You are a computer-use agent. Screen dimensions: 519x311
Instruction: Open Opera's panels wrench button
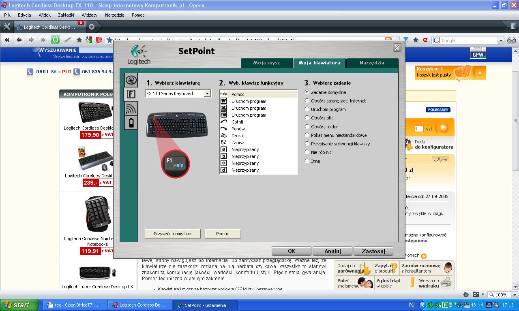[6, 27]
